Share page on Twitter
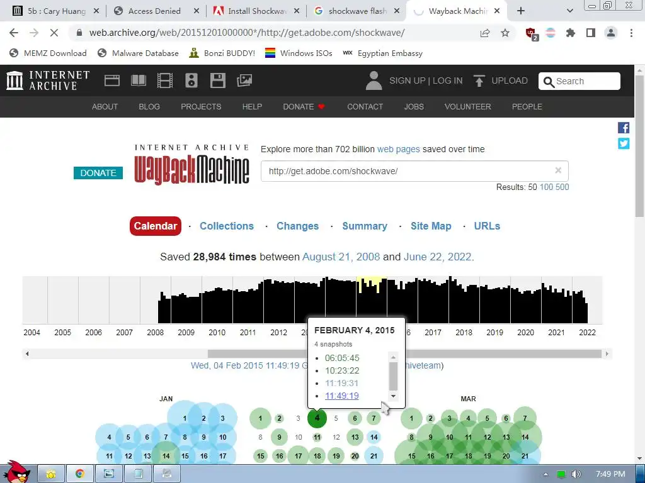 (624, 143)
